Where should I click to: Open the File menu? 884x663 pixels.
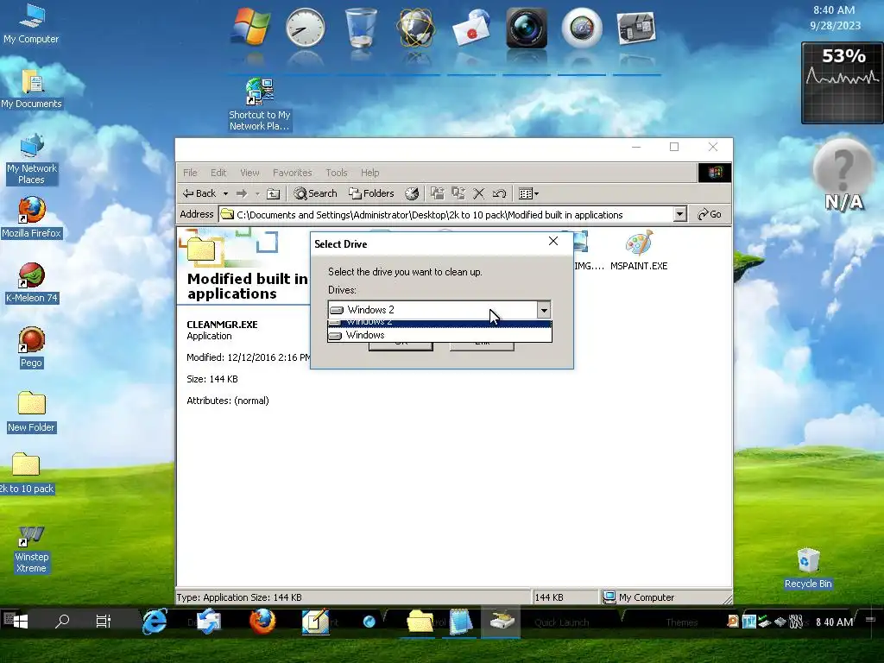(x=190, y=173)
